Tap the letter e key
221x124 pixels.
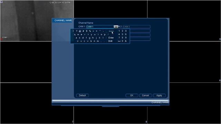coord(81,34)
